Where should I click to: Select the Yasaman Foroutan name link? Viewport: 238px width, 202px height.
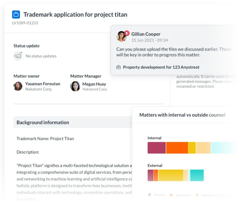[x=43, y=84]
